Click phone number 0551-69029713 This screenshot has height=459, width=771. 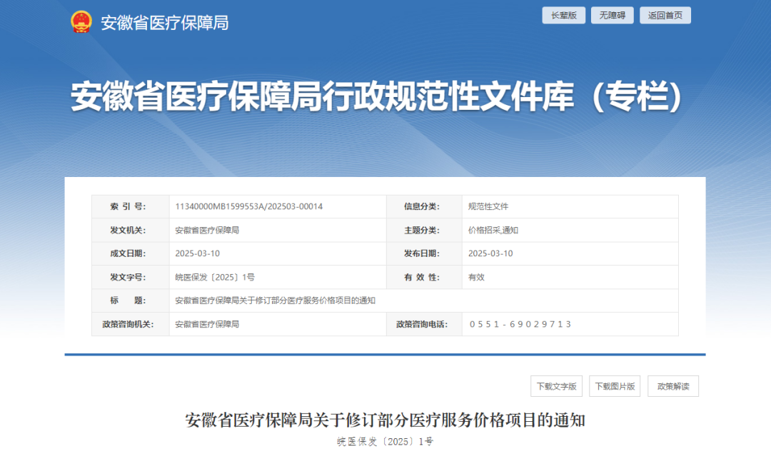520,324
